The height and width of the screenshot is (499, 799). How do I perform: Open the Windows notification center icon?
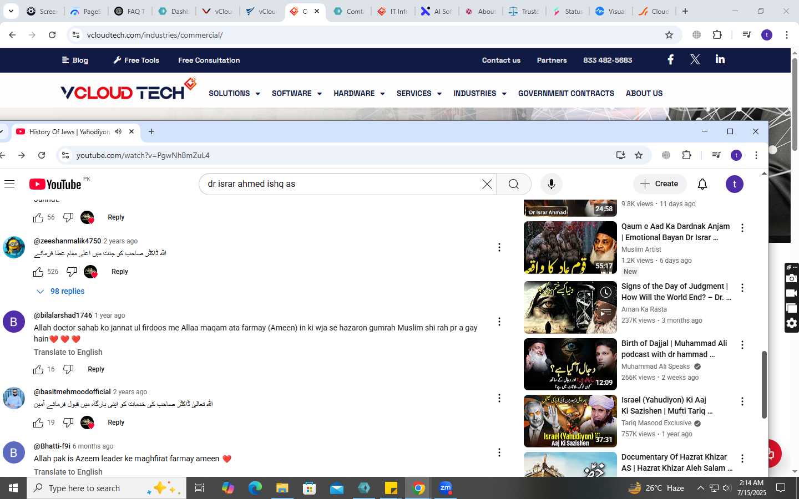point(781,488)
